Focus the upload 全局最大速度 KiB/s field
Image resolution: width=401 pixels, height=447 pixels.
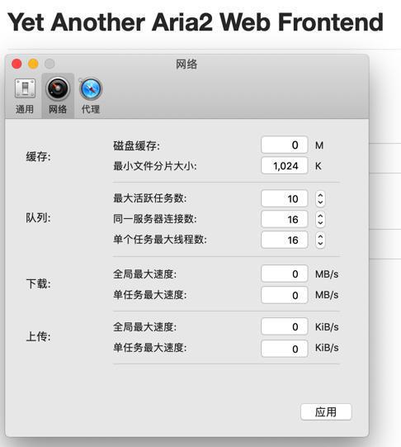coord(285,326)
